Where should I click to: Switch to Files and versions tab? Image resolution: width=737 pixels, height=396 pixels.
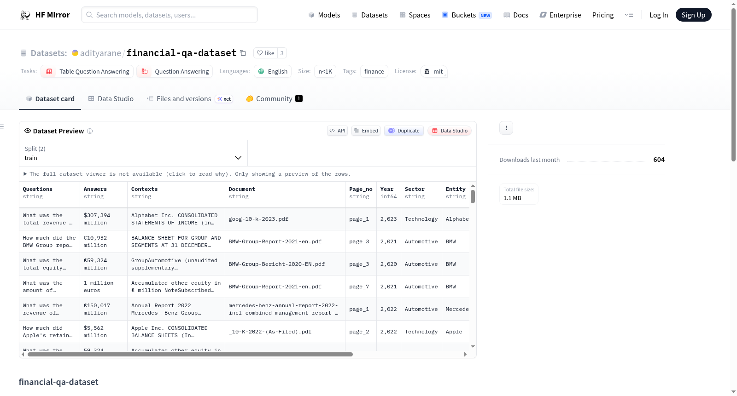pyautogui.click(x=190, y=99)
